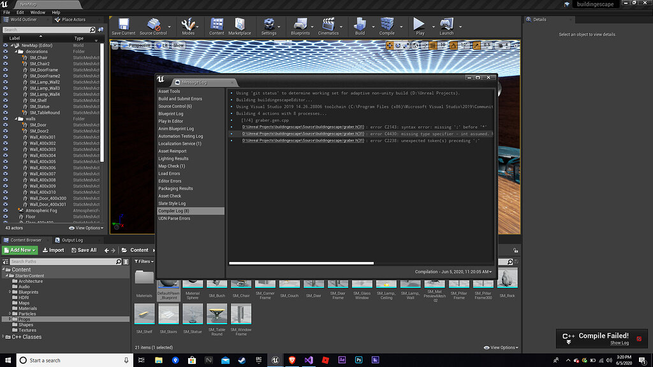Screen dimensions: 653x367
Task: Open the Marketplace toolbar icon
Action: [240, 26]
